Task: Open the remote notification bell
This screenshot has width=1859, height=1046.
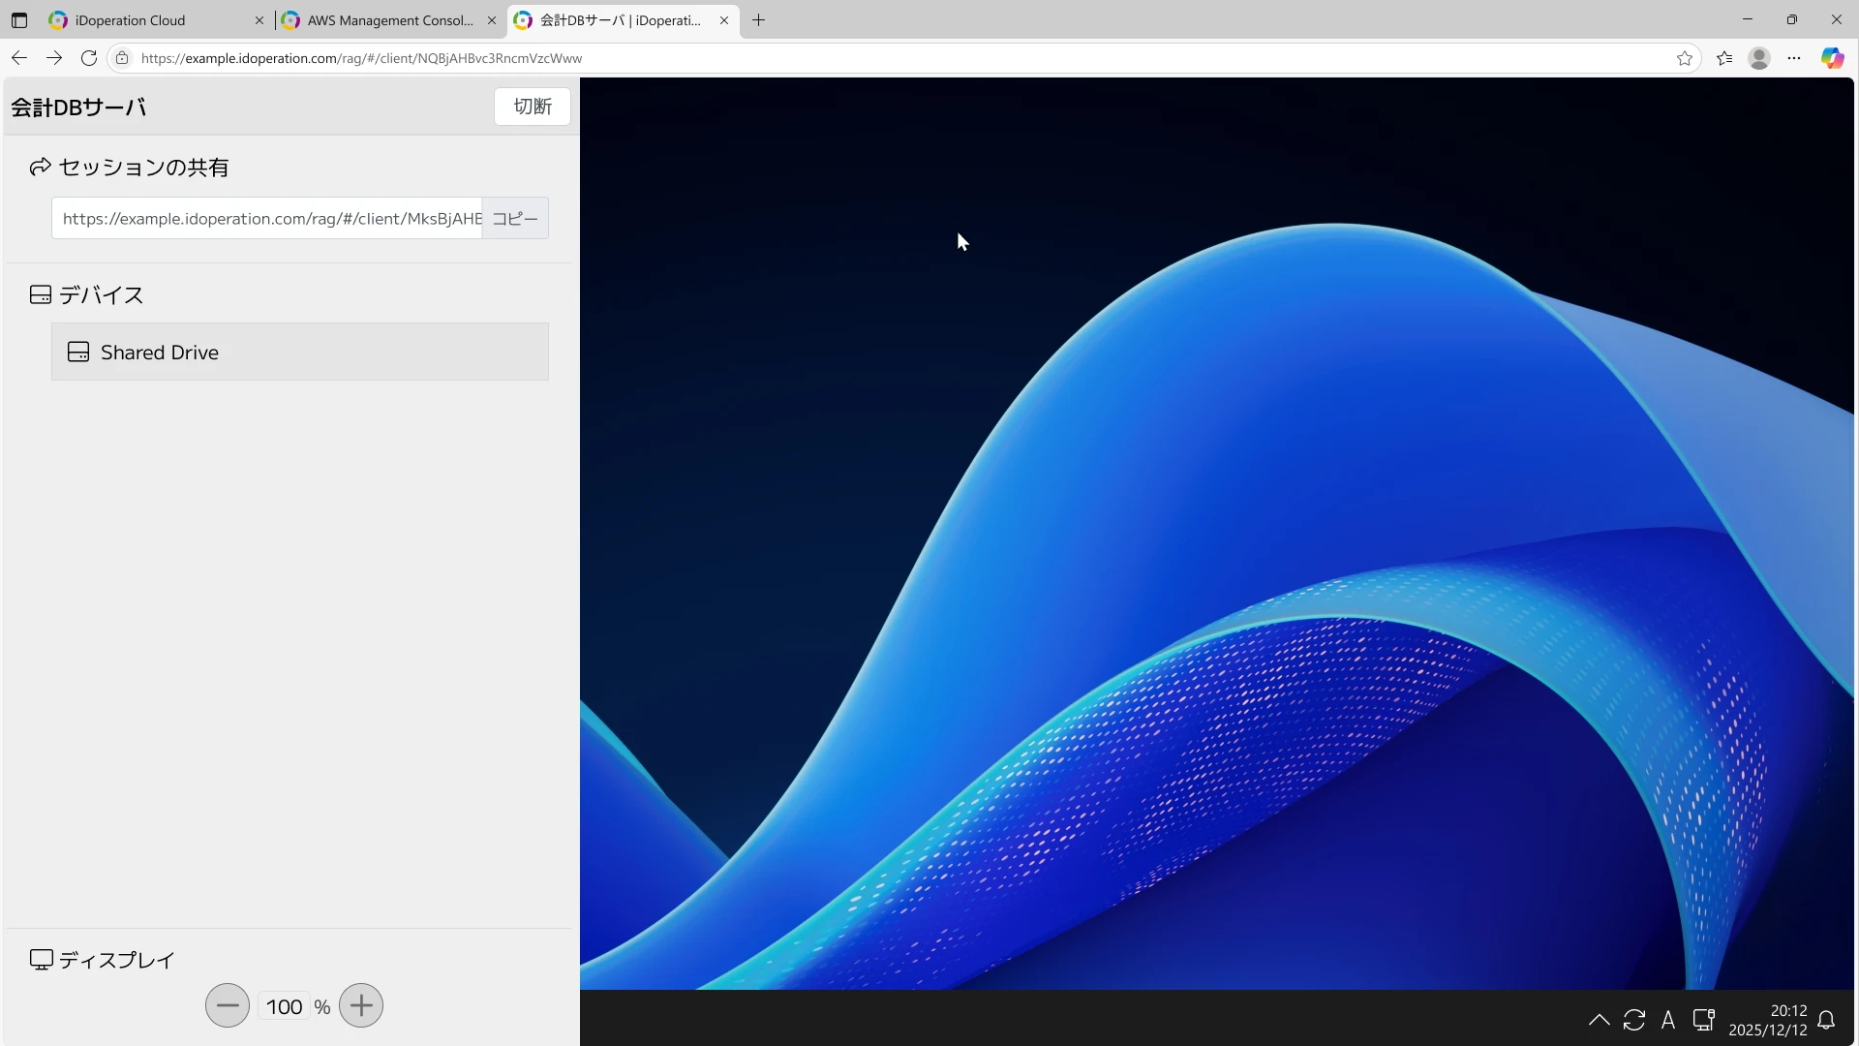Action: point(1826,1020)
